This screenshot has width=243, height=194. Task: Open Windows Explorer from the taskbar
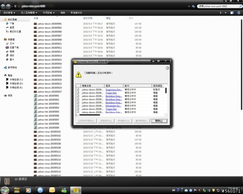coord(17,190)
